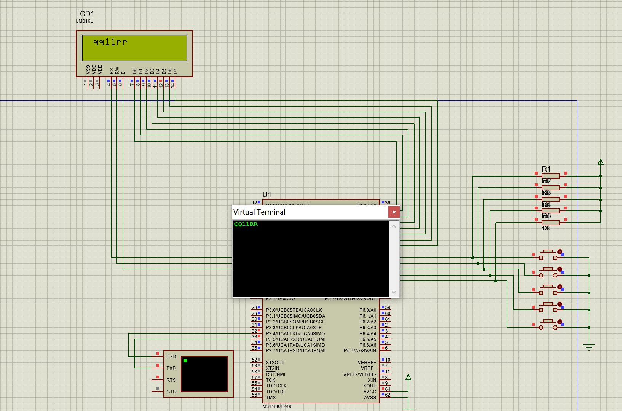Screen dimensions: 622x411
Task: Toggle the latch dot on the third push button
Action: (560, 287)
